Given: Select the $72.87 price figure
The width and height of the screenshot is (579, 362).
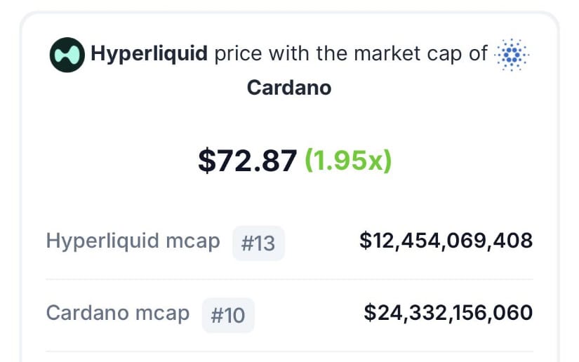Looking at the screenshot, I should coord(248,161).
